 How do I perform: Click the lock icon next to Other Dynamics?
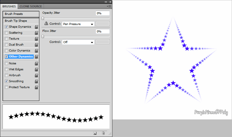[x=36, y=57]
